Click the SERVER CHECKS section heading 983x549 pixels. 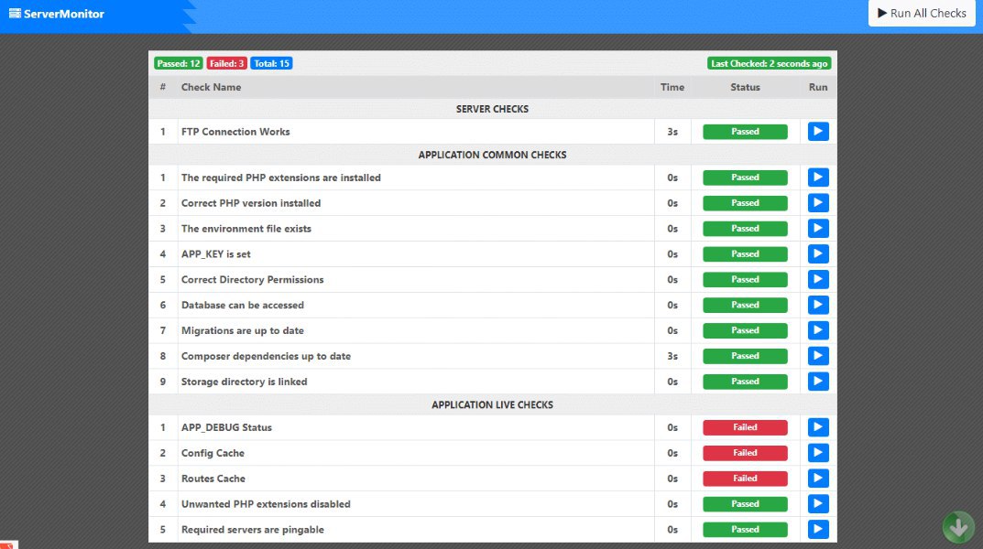point(492,109)
